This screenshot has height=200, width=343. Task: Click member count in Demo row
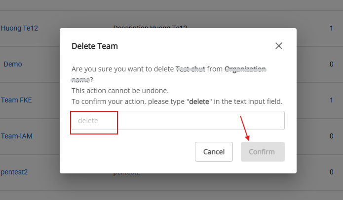click(331, 64)
